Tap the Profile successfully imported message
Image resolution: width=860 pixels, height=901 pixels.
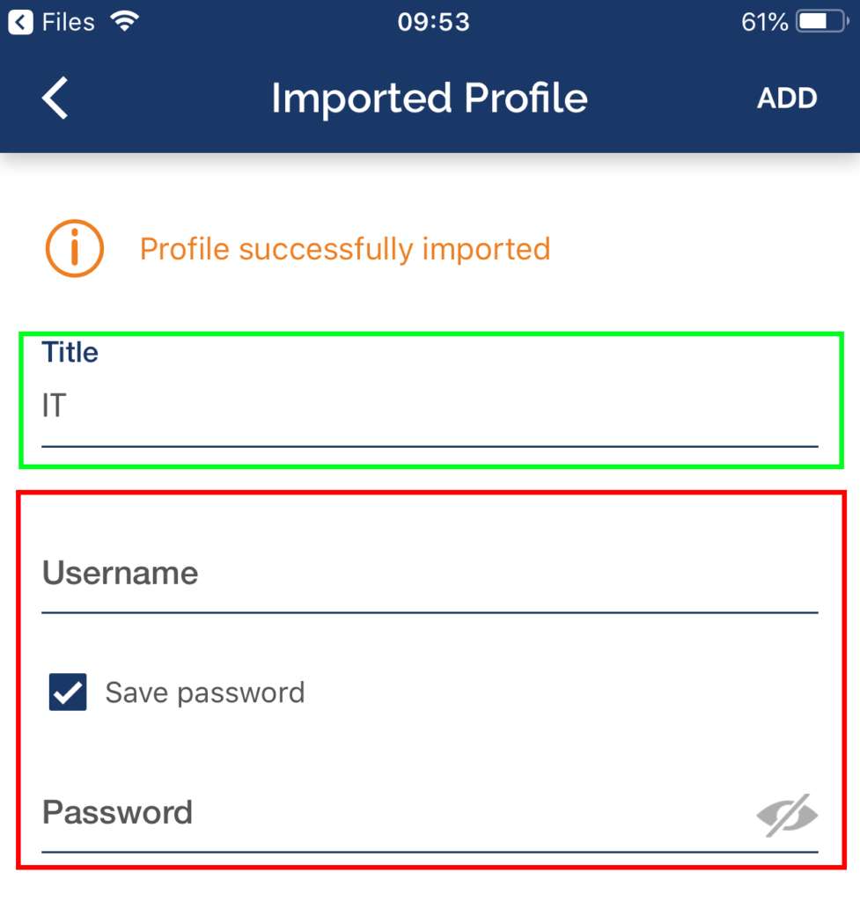[345, 249]
